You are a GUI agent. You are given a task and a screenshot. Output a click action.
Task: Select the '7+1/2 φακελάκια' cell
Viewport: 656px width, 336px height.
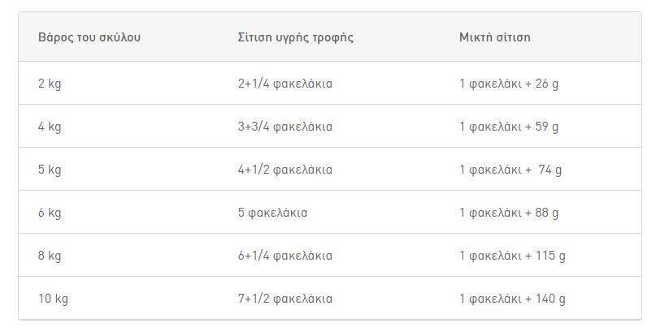(285, 299)
